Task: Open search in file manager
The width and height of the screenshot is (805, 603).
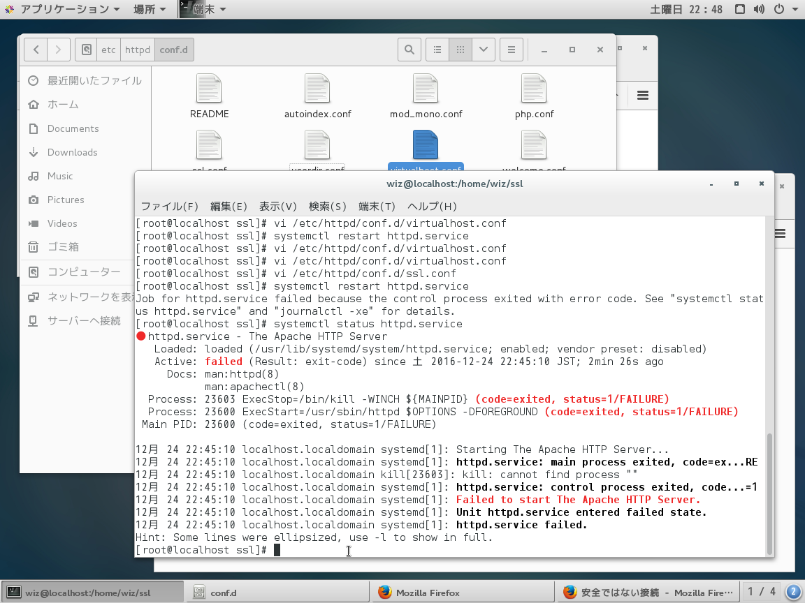Action: click(x=409, y=50)
